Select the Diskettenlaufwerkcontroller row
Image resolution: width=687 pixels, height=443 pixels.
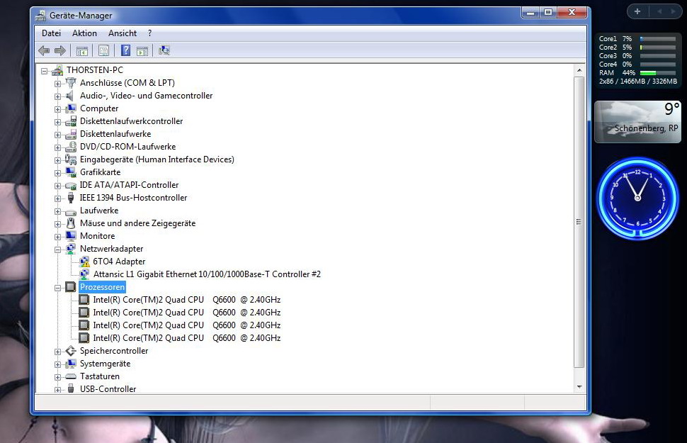tap(131, 121)
